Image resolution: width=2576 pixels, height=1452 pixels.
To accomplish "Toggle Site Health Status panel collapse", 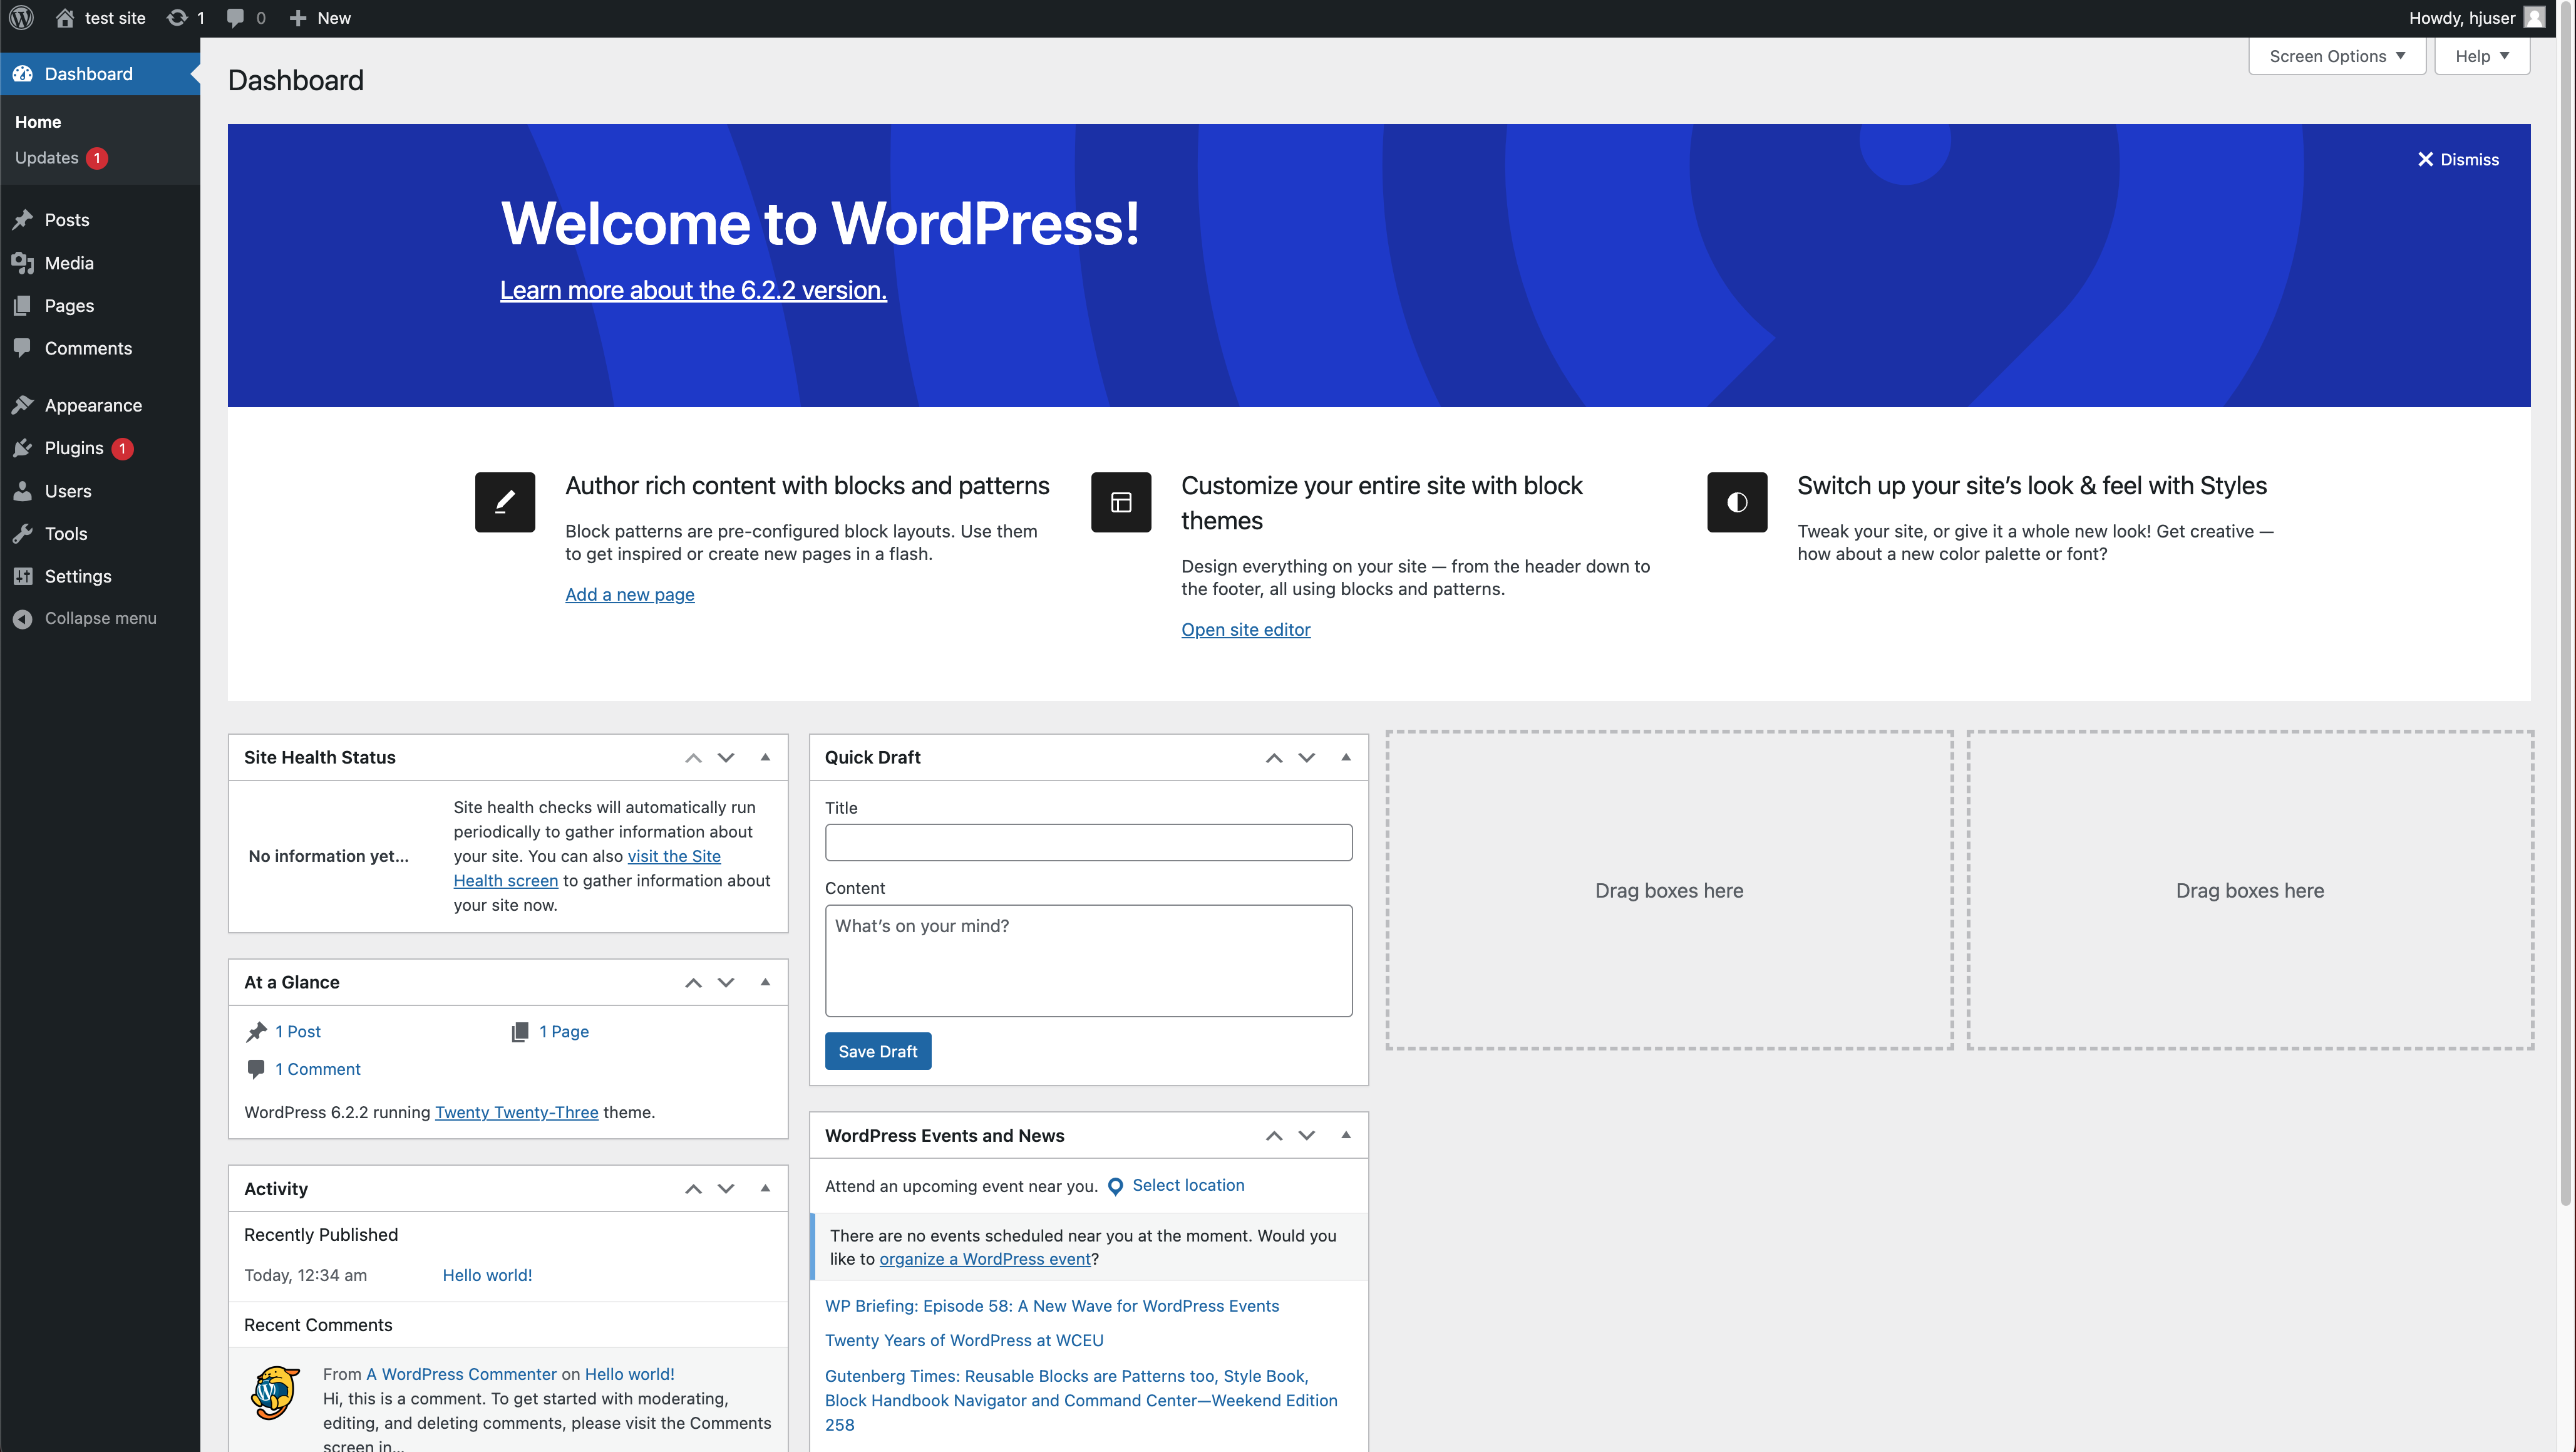I will pyautogui.click(x=765, y=757).
